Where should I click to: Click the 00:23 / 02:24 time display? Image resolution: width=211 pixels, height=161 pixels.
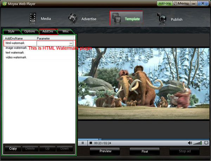click(x=103, y=143)
